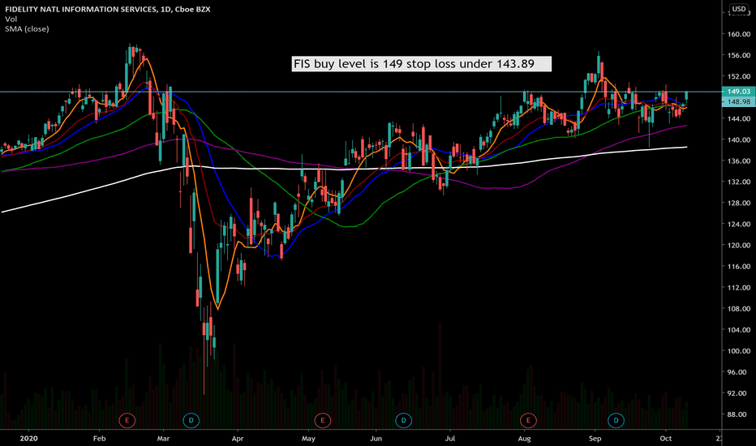Click the Jul time axis label
The width and height of the screenshot is (756, 446).
(x=450, y=438)
